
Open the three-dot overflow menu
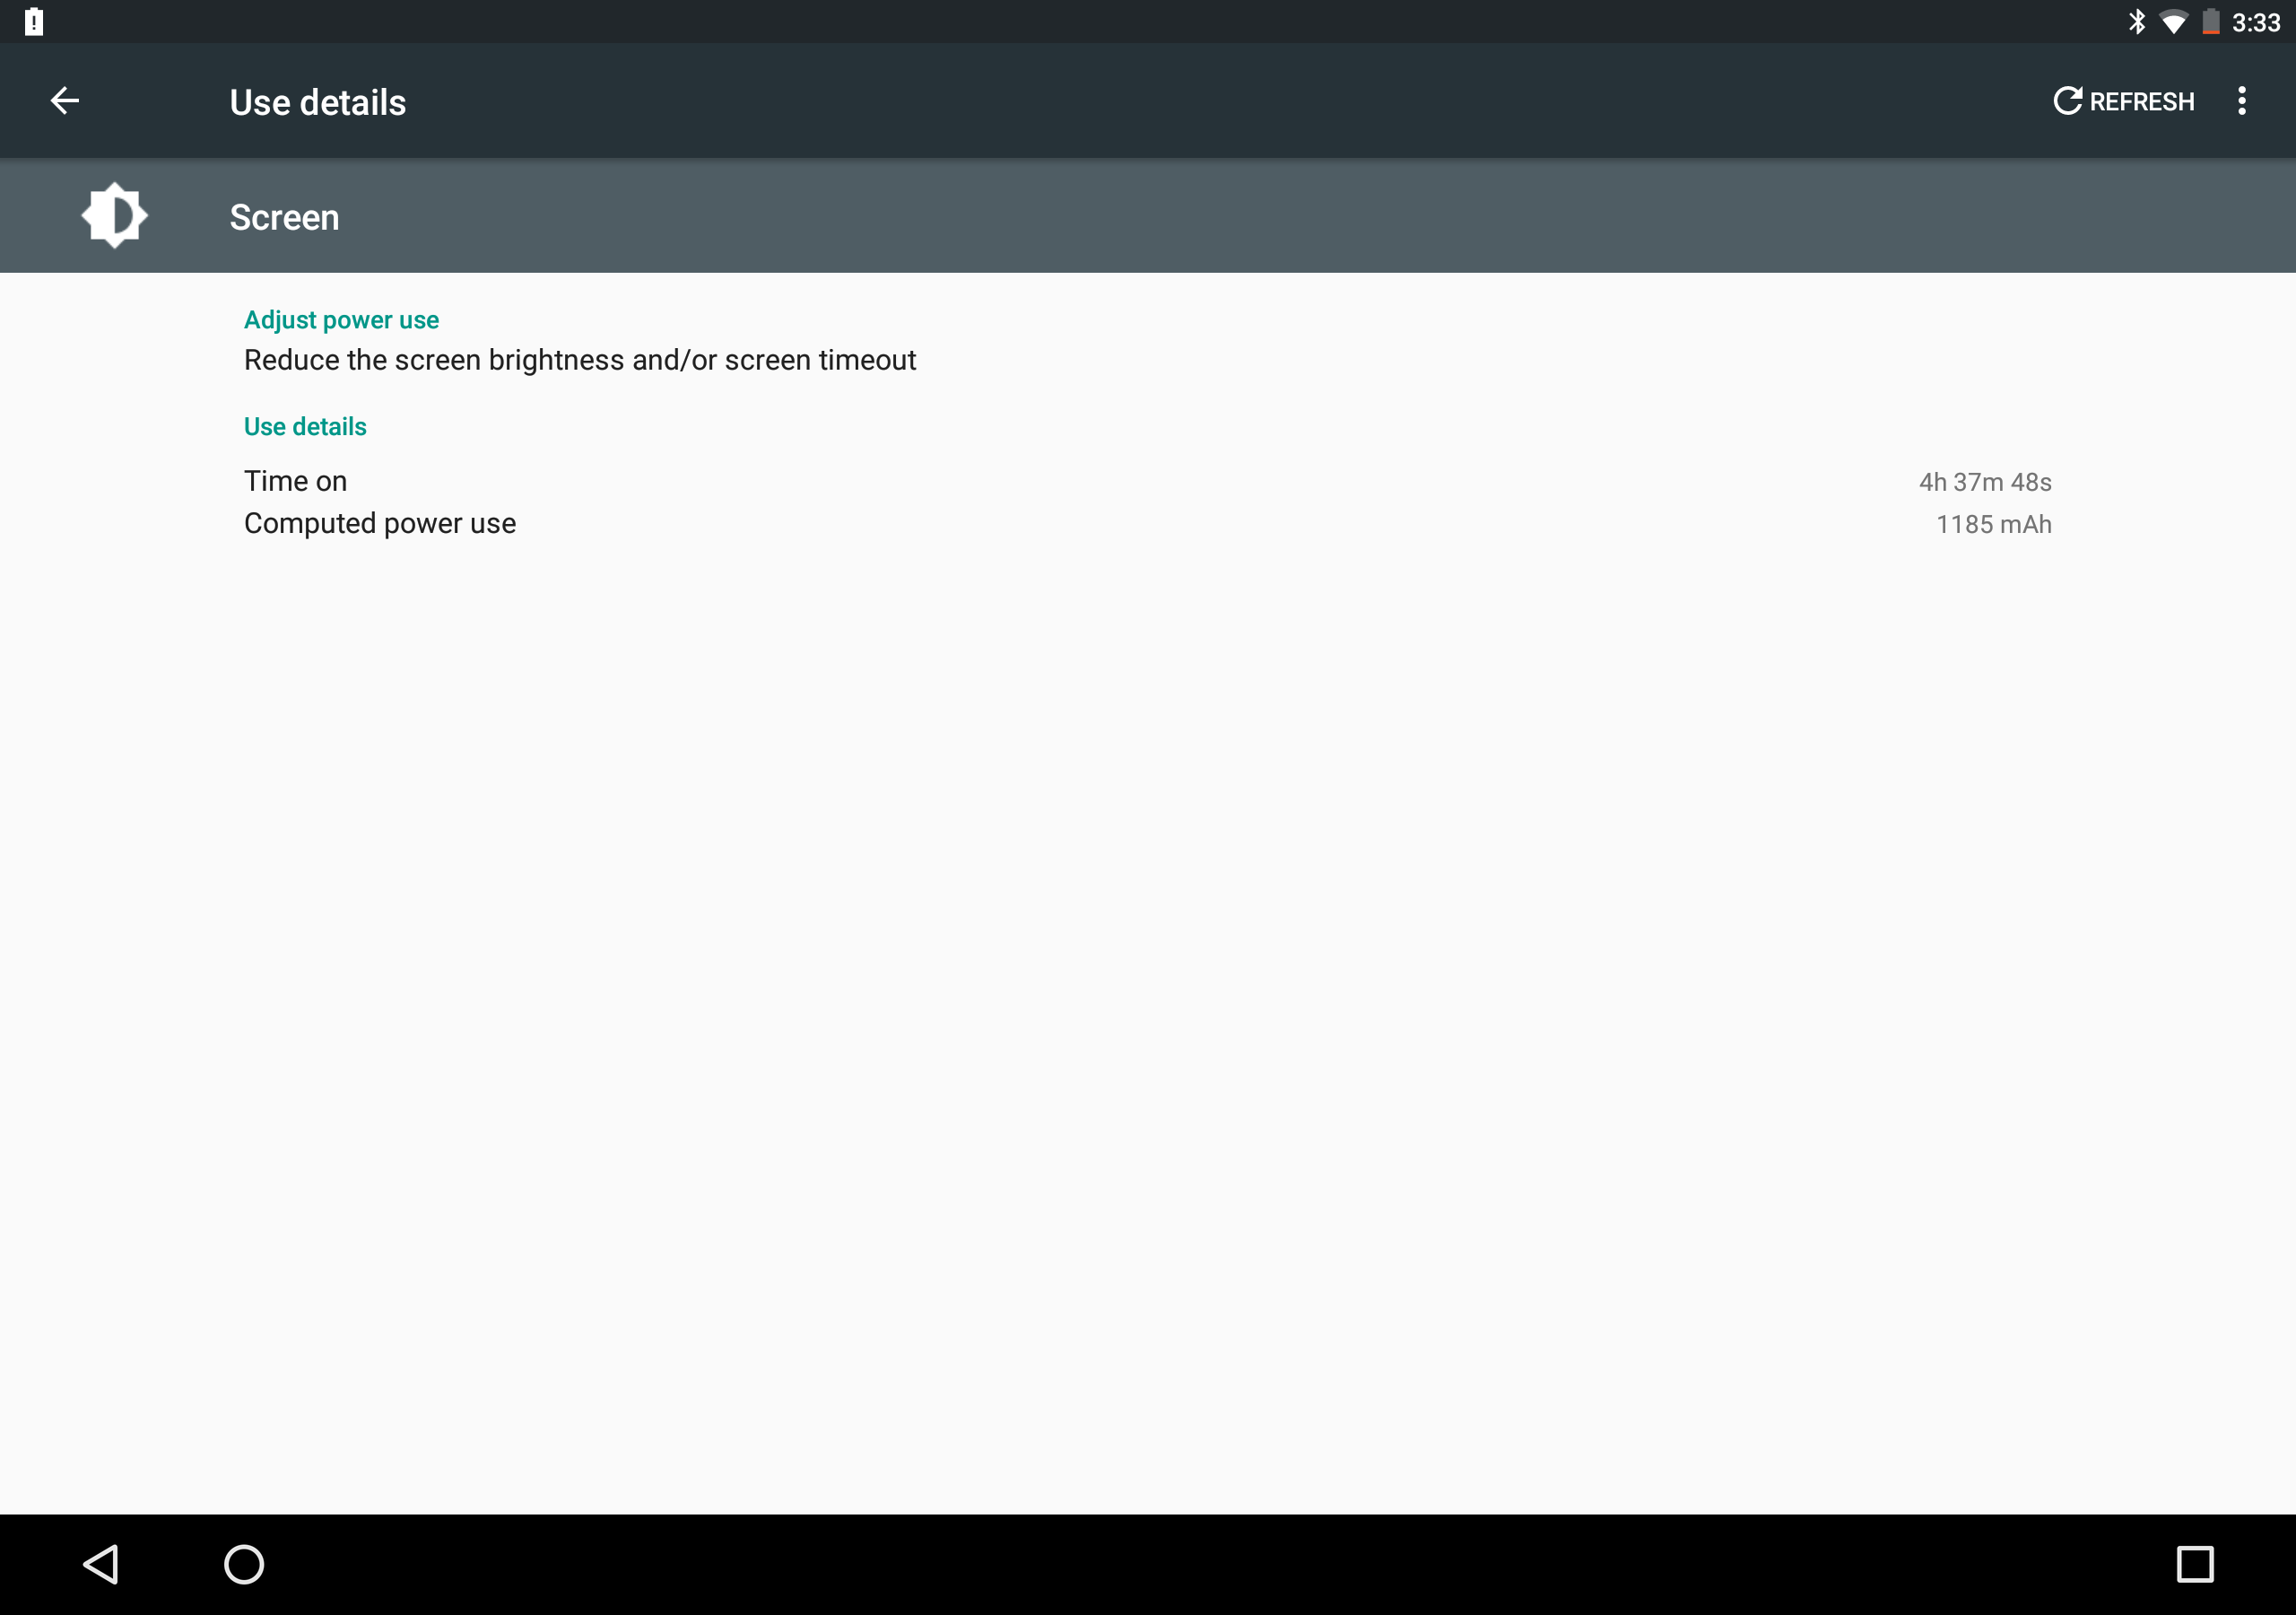(x=2241, y=101)
